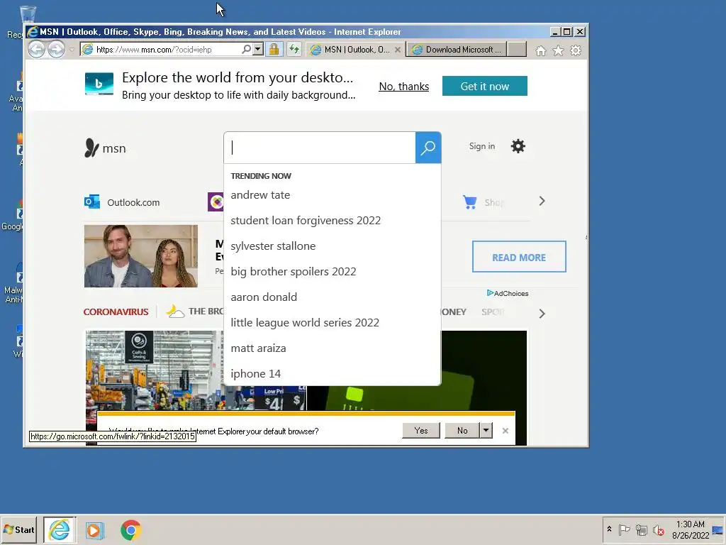Click the AdChoices link

[508, 293]
